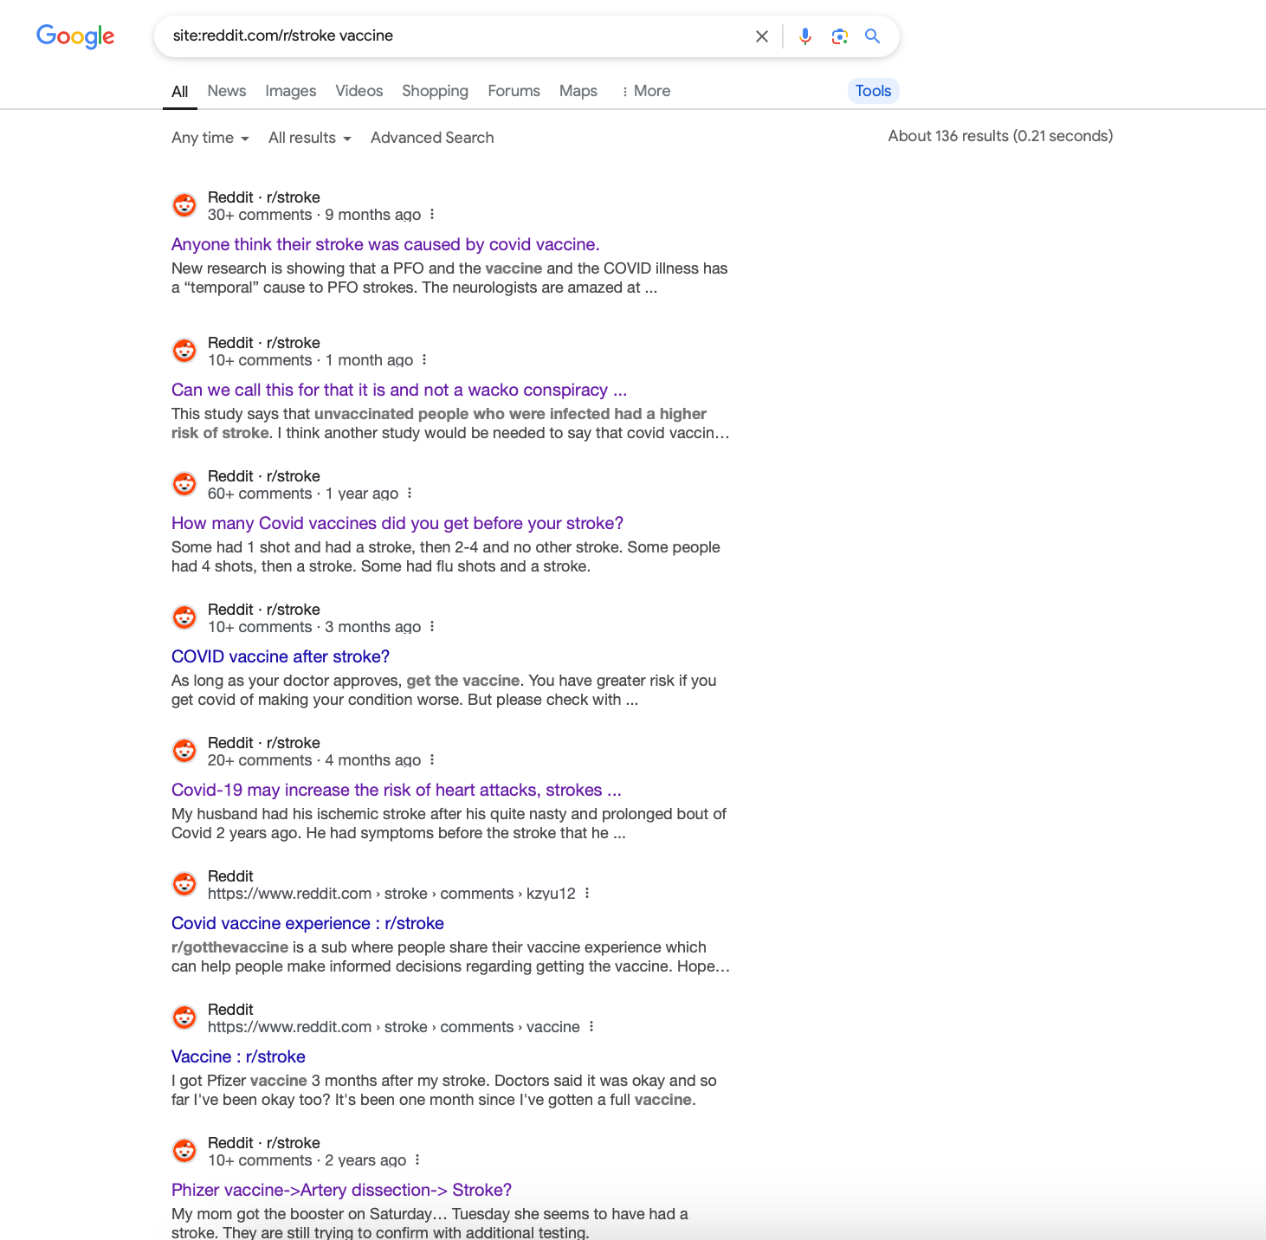Start voice search with the microphone icon
The image size is (1266, 1240).
[x=805, y=36]
